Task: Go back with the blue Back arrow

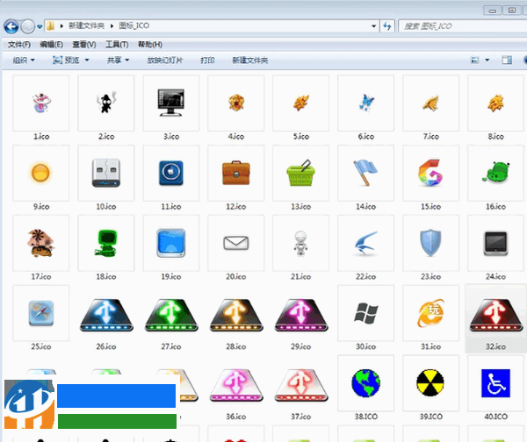Action: [x=11, y=26]
